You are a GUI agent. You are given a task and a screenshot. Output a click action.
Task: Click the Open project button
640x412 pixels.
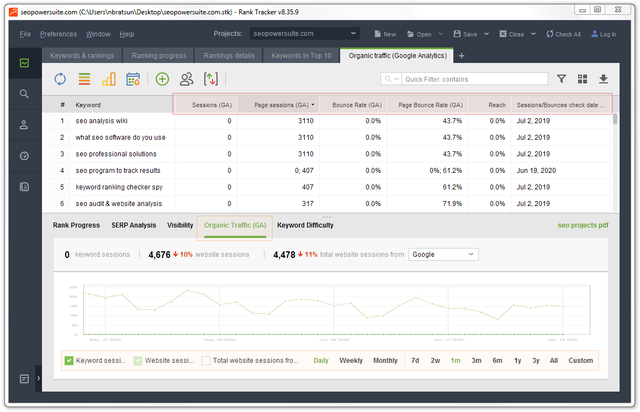419,34
